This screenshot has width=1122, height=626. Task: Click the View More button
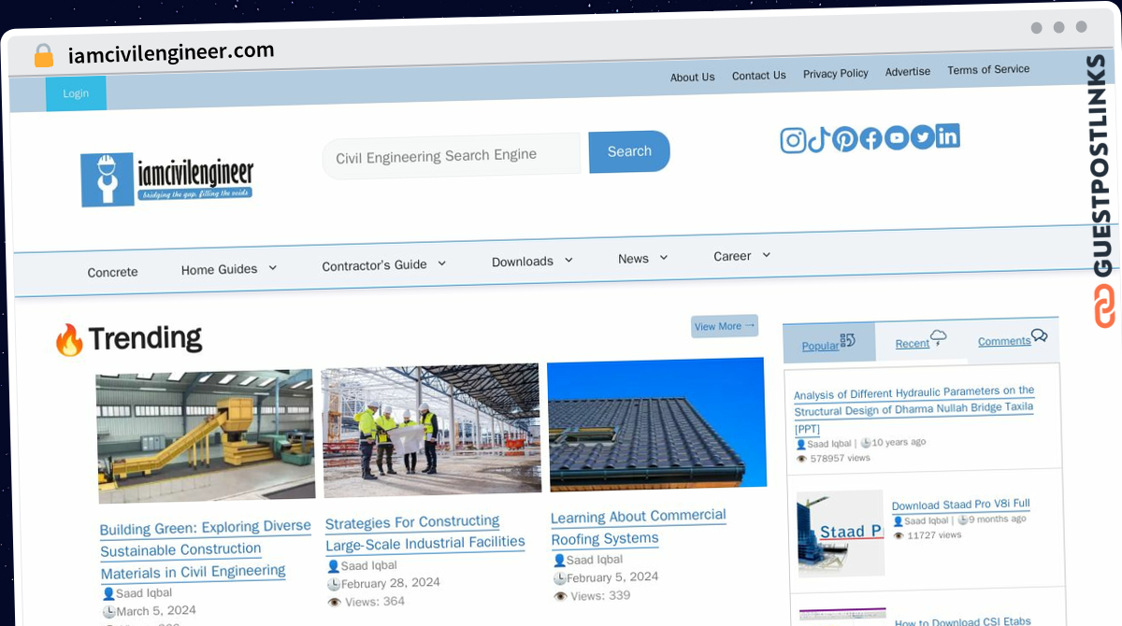pyautogui.click(x=725, y=326)
